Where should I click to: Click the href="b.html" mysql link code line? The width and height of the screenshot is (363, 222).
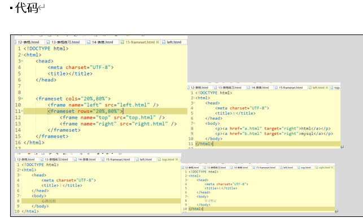274,133
